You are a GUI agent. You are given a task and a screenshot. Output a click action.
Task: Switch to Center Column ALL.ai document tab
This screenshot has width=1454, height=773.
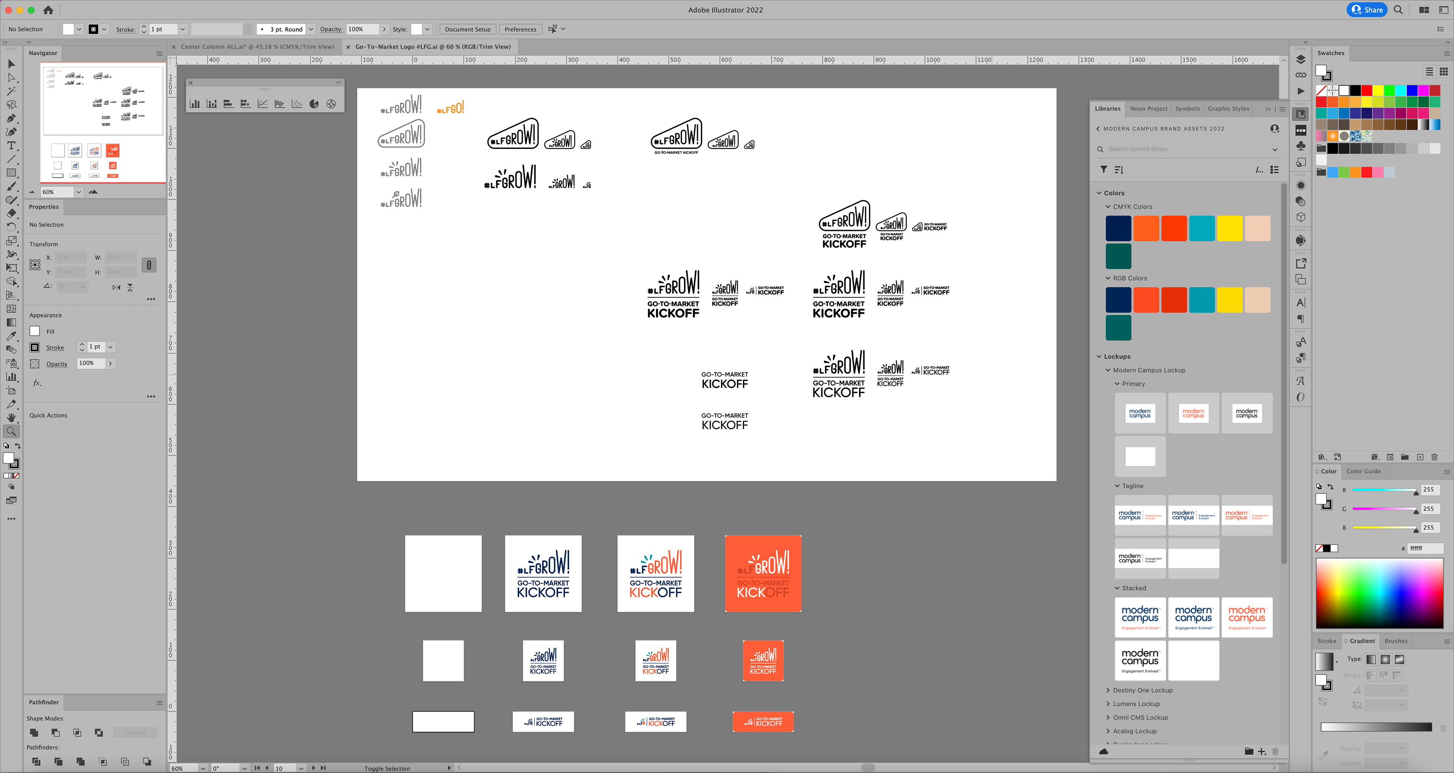[x=257, y=47]
